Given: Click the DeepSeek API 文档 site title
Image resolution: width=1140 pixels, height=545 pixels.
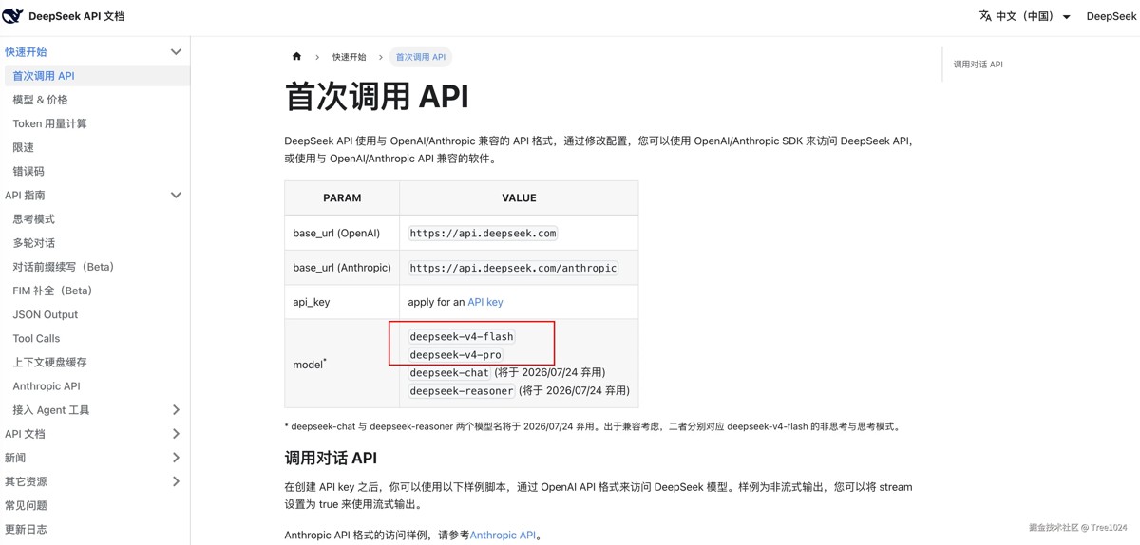Looking at the screenshot, I should (76, 16).
